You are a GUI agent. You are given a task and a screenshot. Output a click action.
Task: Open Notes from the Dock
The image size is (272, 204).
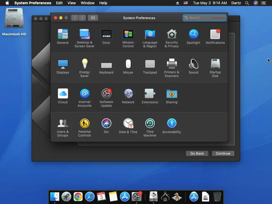click(113, 197)
